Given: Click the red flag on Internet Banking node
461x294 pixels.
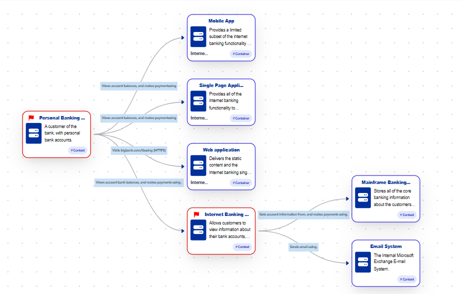Looking at the screenshot, I should [x=196, y=214].
